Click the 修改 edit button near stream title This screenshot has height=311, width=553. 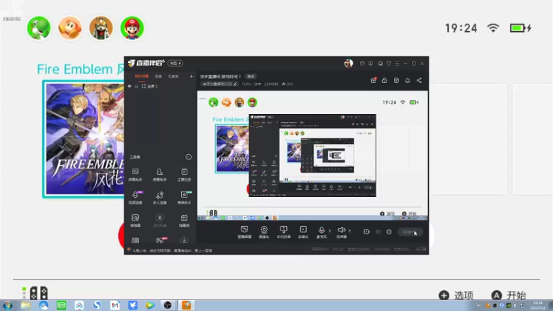click(x=251, y=77)
